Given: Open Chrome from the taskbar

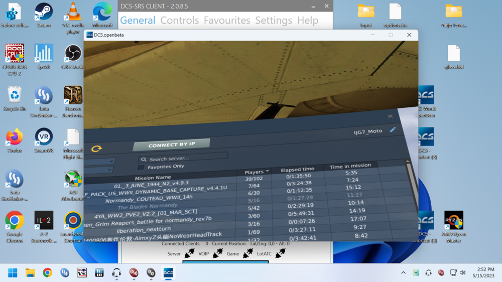Looking at the screenshot, I should [47, 273].
